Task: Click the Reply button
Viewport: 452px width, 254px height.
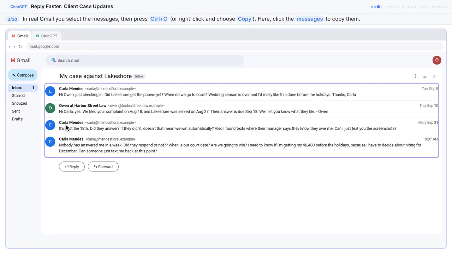Action: tap(72, 167)
